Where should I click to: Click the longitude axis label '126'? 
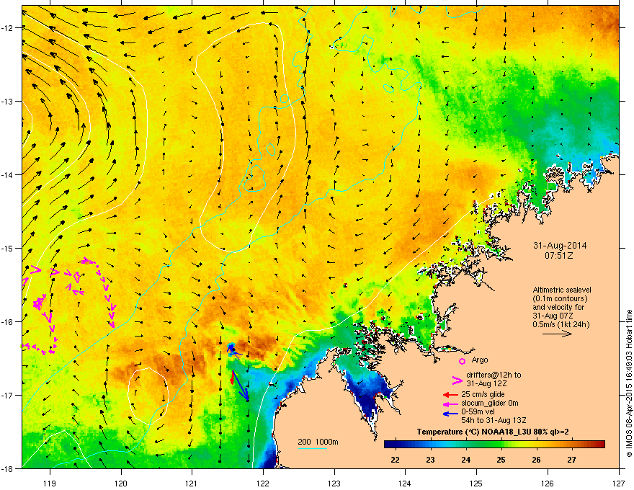coord(548,483)
